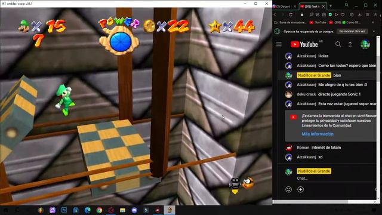Click Roman's chat avatar
This screenshot has height=215, width=382.
(288, 148)
